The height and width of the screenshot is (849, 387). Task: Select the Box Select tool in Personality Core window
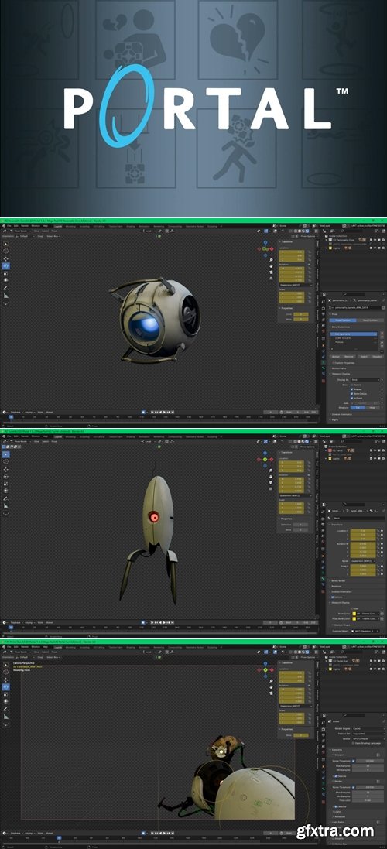click(x=6, y=243)
